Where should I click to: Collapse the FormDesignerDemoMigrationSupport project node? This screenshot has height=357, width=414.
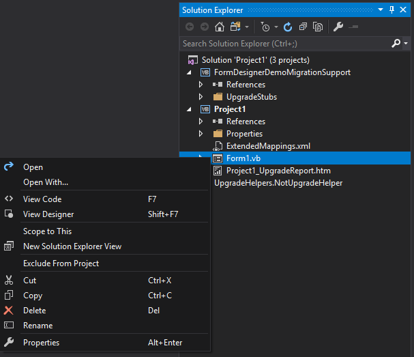[x=189, y=72]
